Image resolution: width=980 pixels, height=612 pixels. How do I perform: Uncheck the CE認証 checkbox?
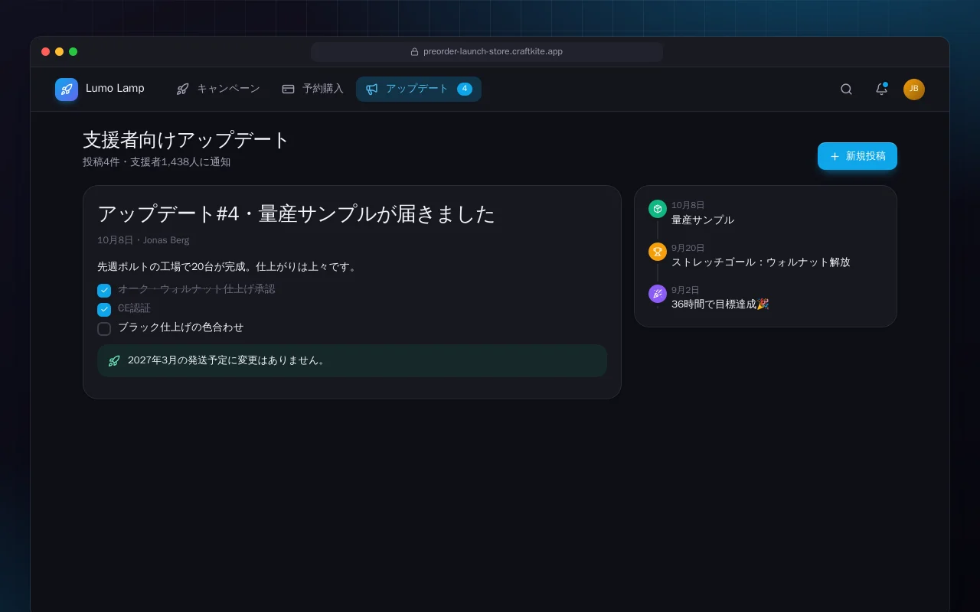104,310
